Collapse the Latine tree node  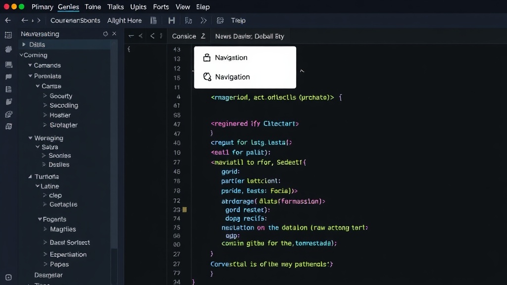coord(38,186)
